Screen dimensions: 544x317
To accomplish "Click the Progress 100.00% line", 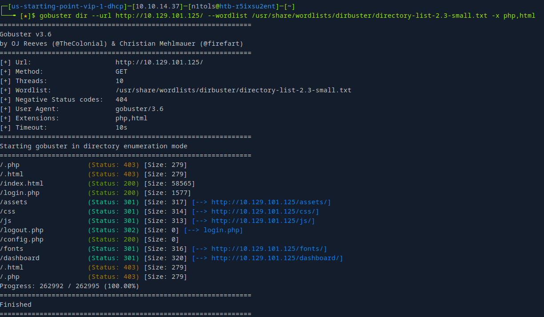I will (69, 286).
